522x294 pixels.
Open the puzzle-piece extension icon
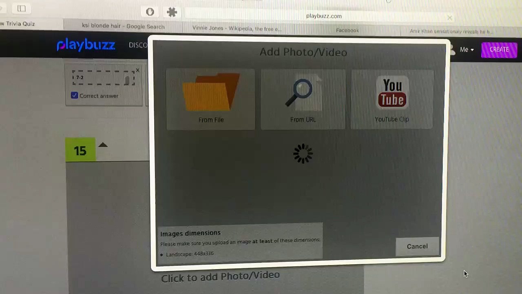[172, 12]
